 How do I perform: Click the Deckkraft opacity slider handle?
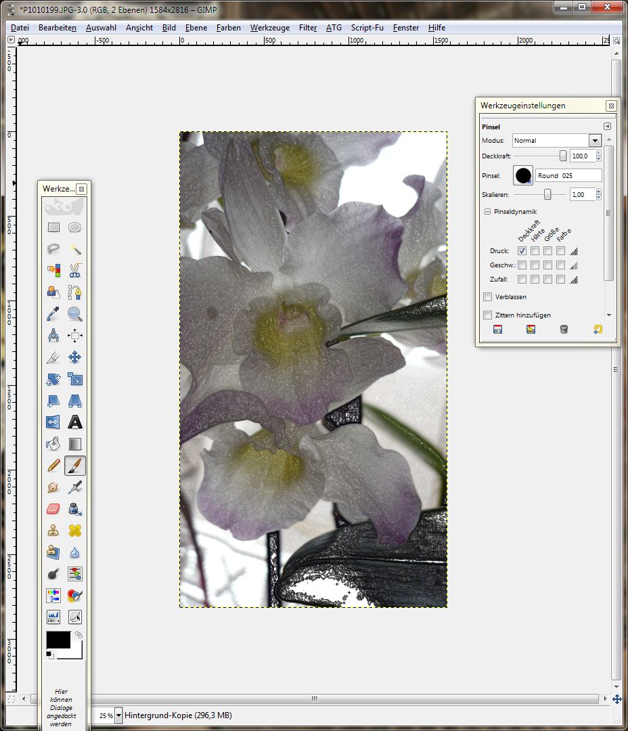pyautogui.click(x=563, y=156)
